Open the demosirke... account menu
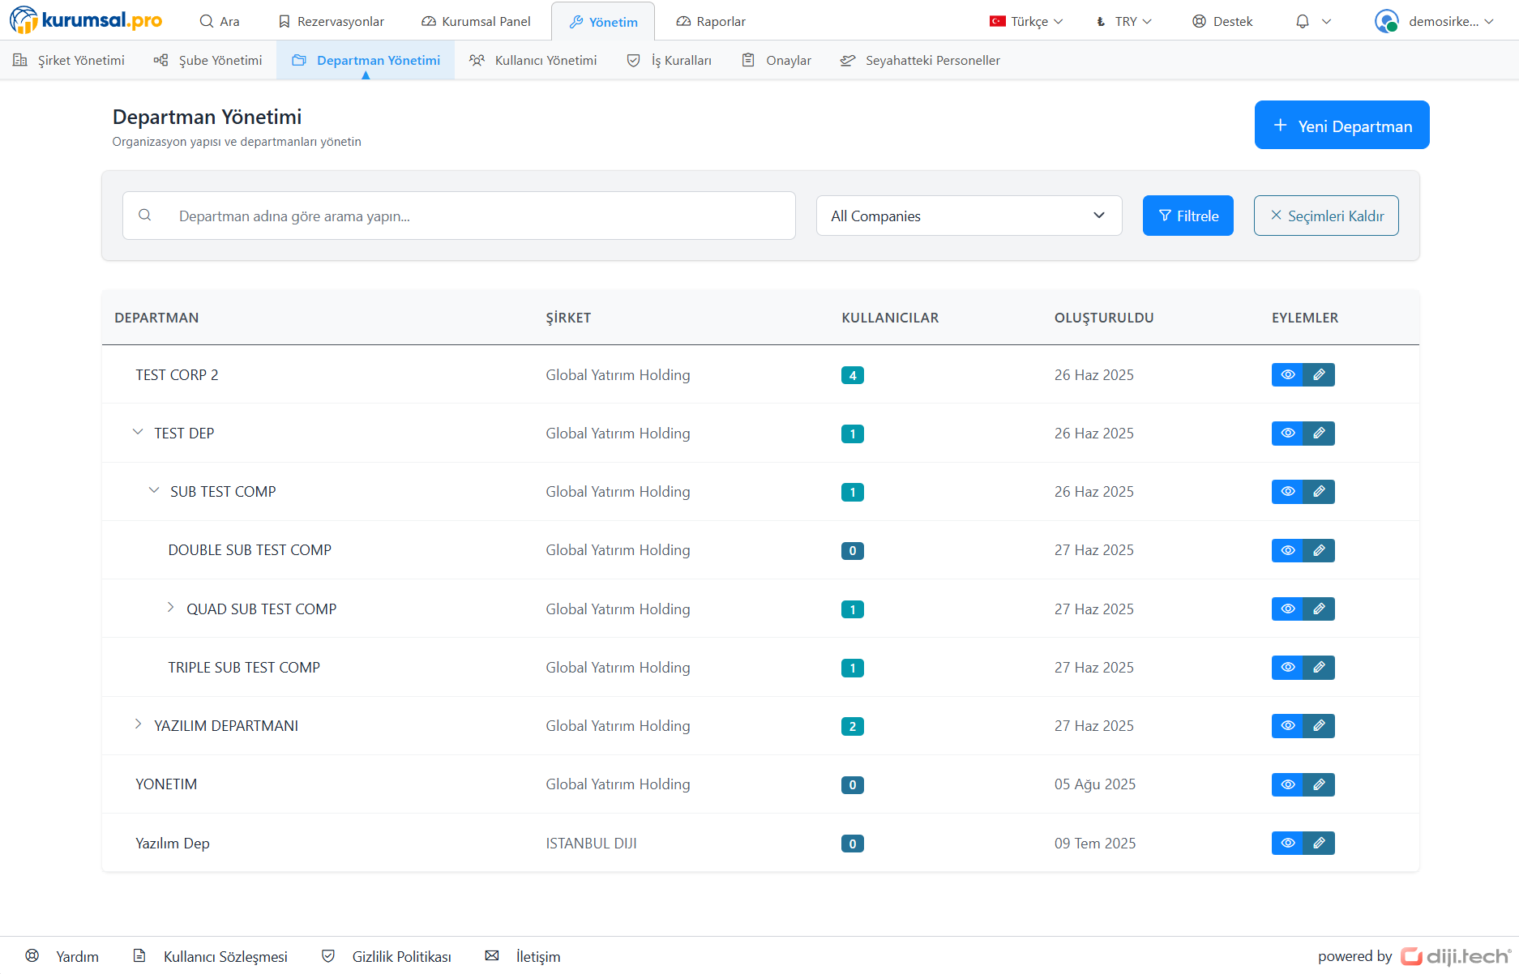Viewport: 1519px width, 974px height. click(x=1434, y=21)
